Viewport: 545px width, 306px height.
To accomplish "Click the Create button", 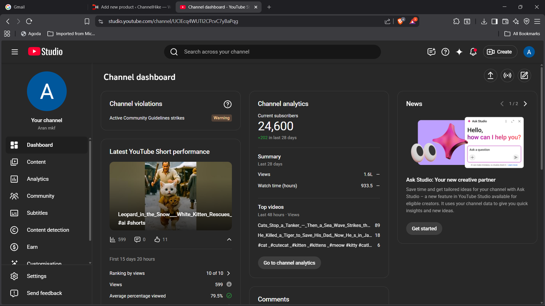I will click(500, 52).
